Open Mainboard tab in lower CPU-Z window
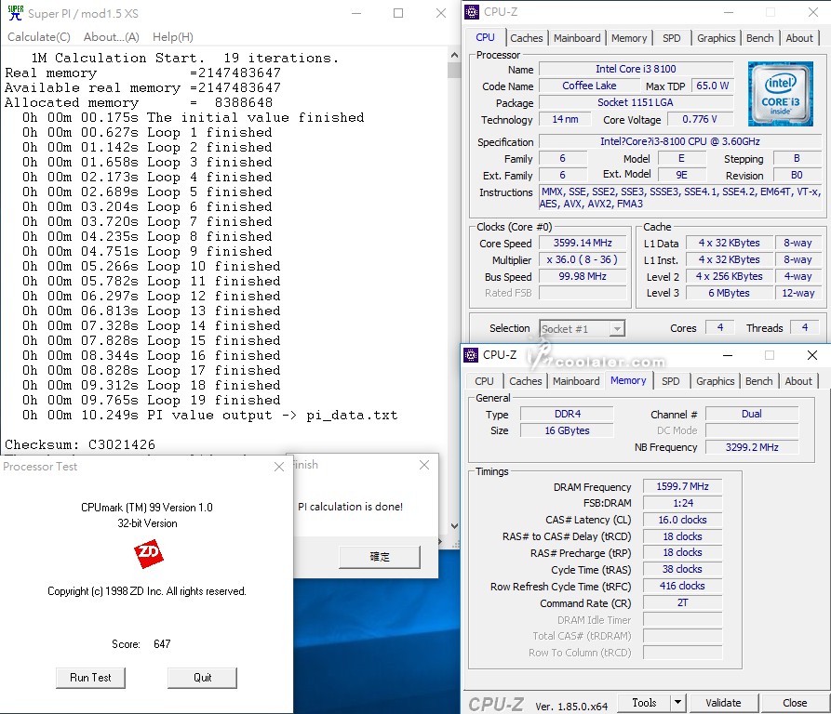 576,381
